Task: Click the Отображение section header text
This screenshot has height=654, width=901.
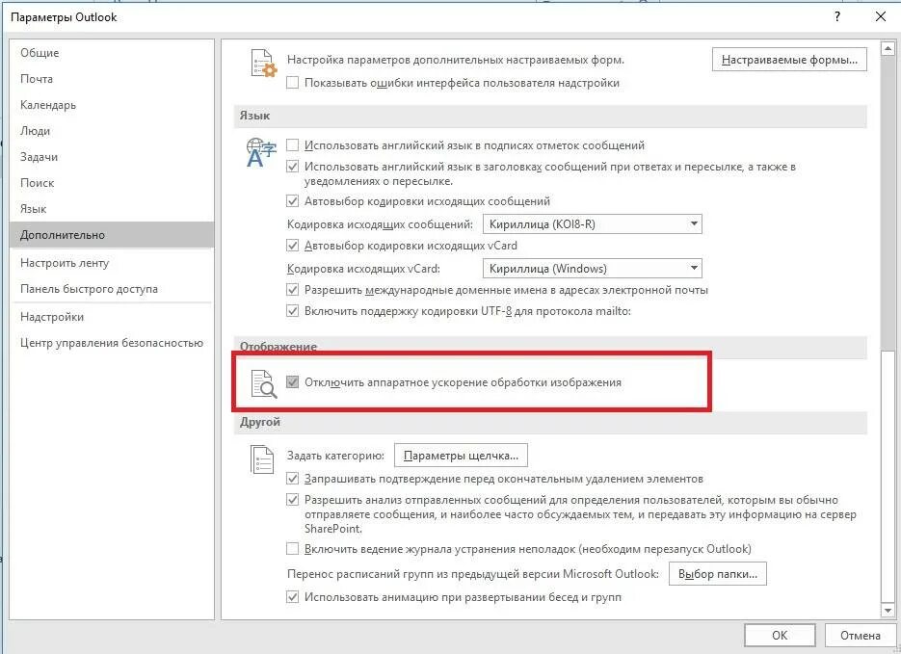Action: (278, 347)
